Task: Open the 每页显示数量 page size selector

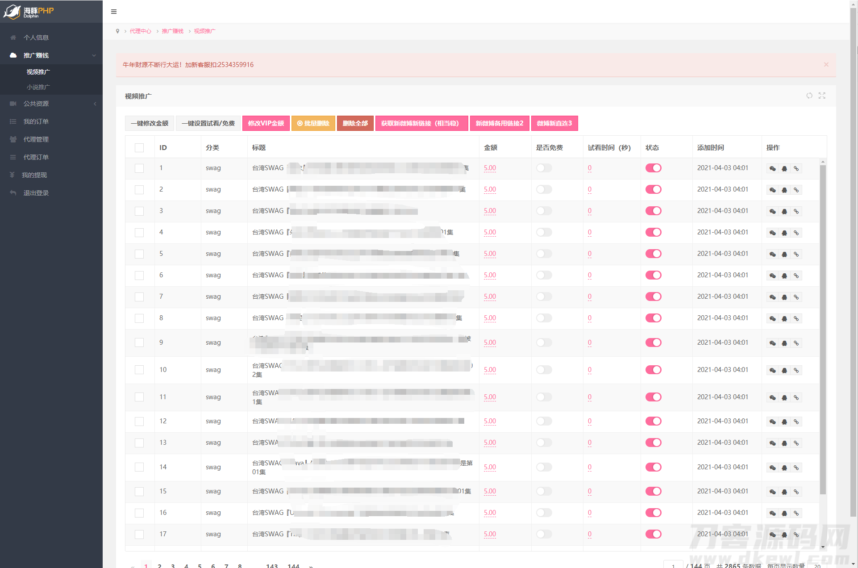Action: pos(817,565)
